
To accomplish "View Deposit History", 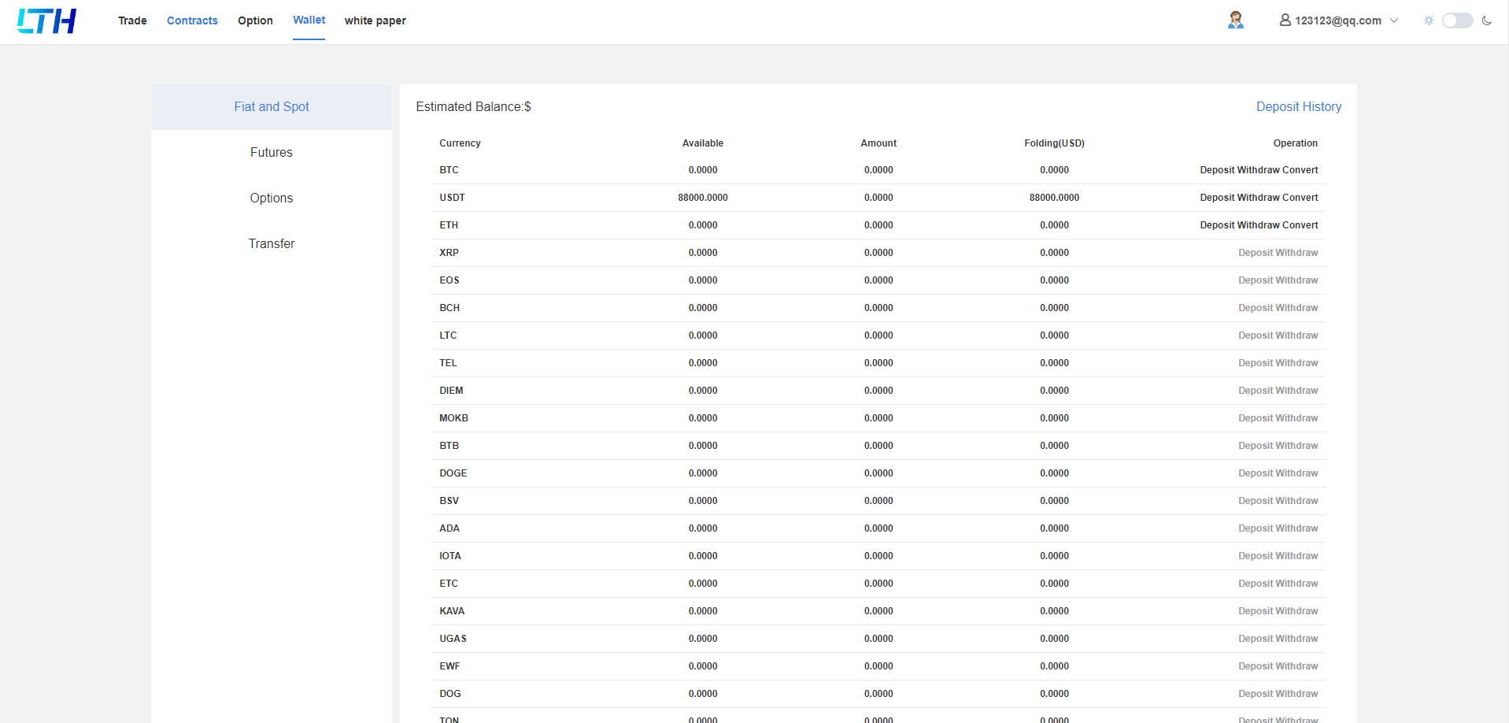I will [1298, 106].
